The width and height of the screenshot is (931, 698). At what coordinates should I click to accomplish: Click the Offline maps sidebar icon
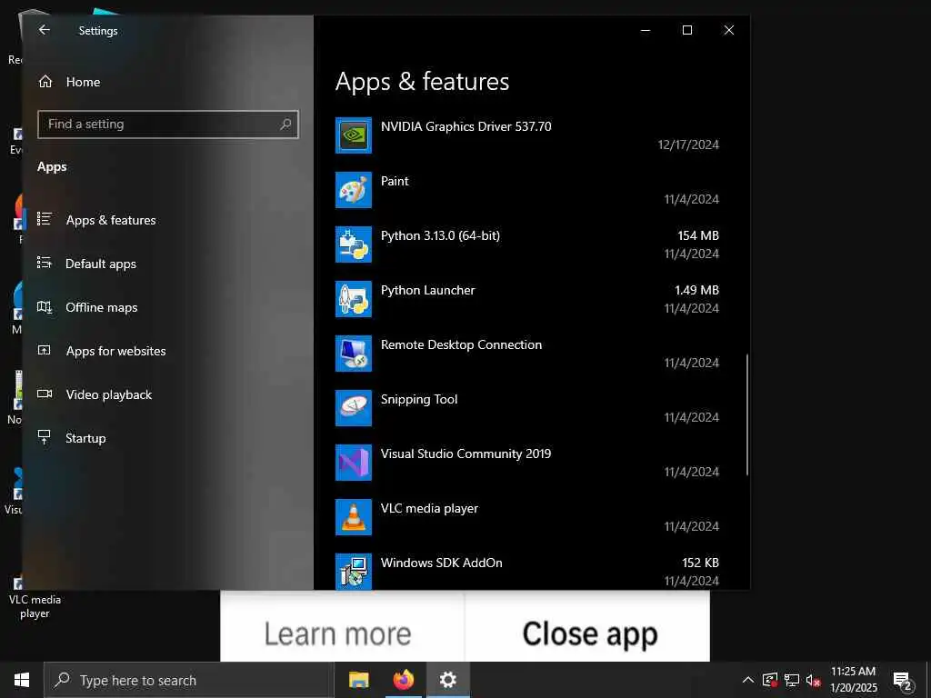(x=45, y=306)
